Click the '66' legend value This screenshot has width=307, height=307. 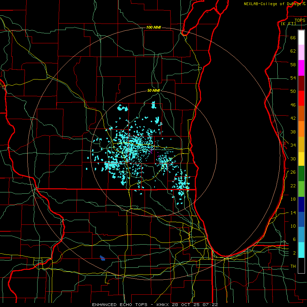coord(293,38)
